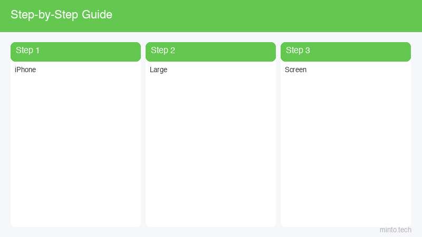Image resolution: width=422 pixels, height=237 pixels.
Task: Click the number 3 in Step 3 label
Action: [308, 50]
